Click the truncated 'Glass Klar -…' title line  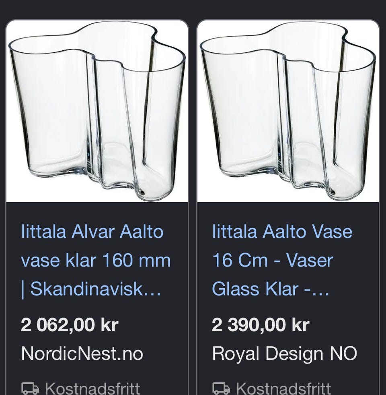pos(271,289)
